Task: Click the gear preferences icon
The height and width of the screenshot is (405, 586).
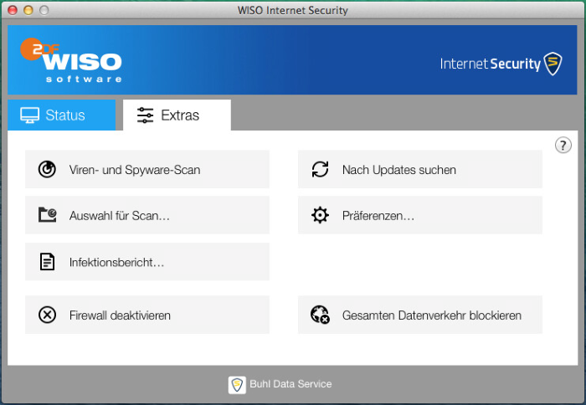Action: pyautogui.click(x=321, y=215)
